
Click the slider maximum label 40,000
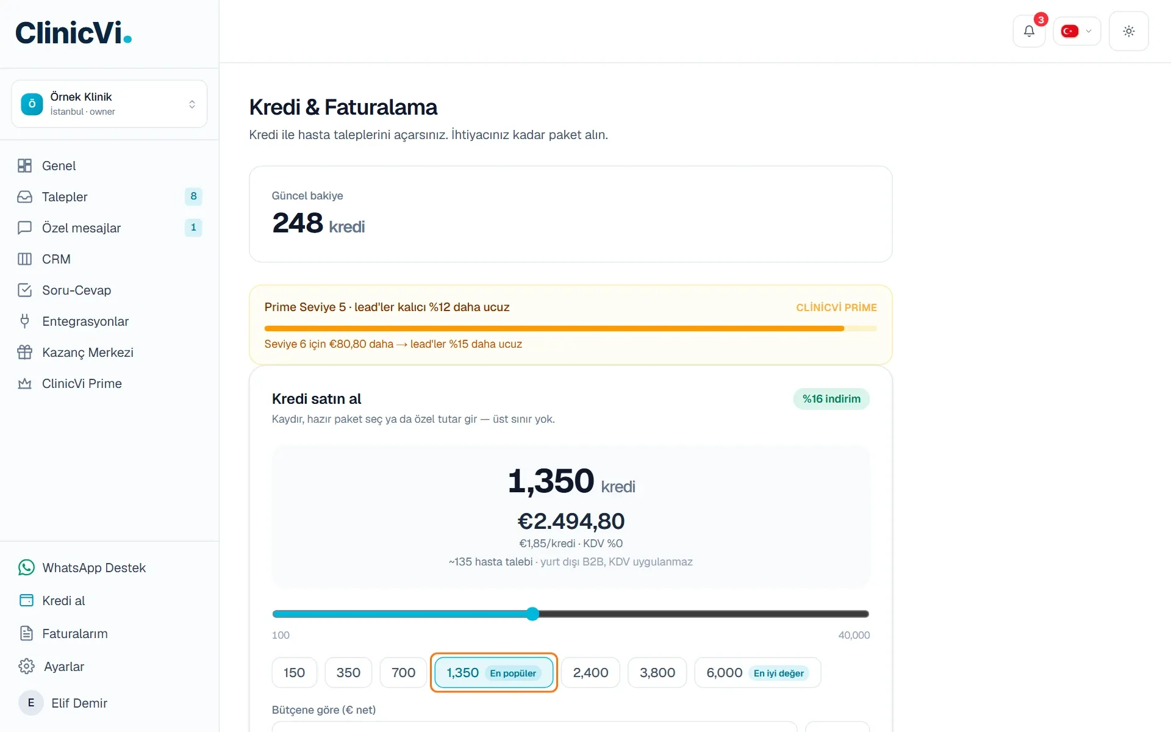tap(854, 636)
